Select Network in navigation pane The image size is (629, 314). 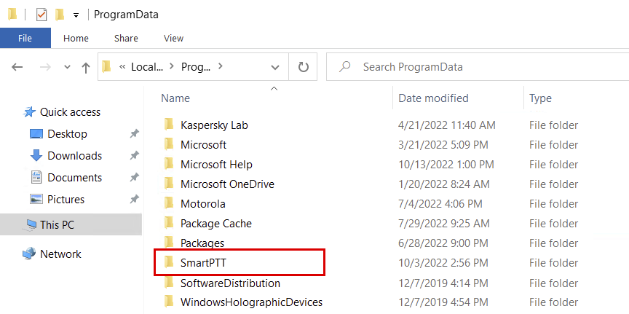(60, 254)
